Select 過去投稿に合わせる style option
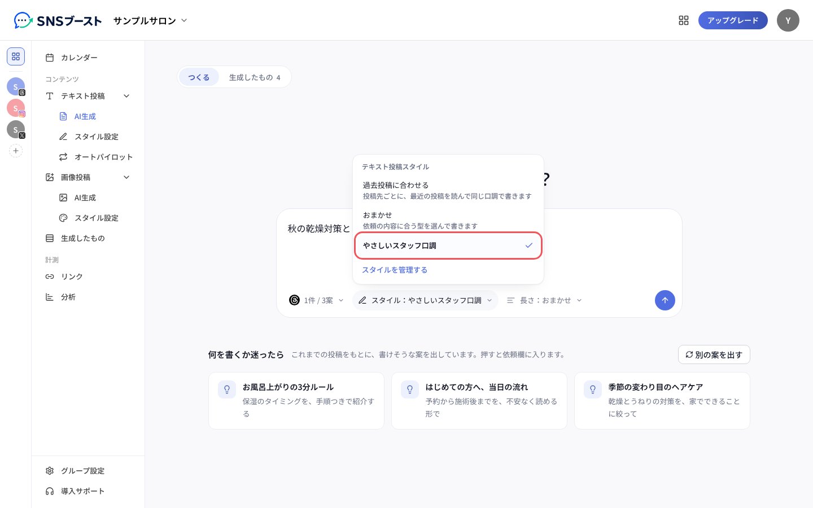 click(448, 190)
